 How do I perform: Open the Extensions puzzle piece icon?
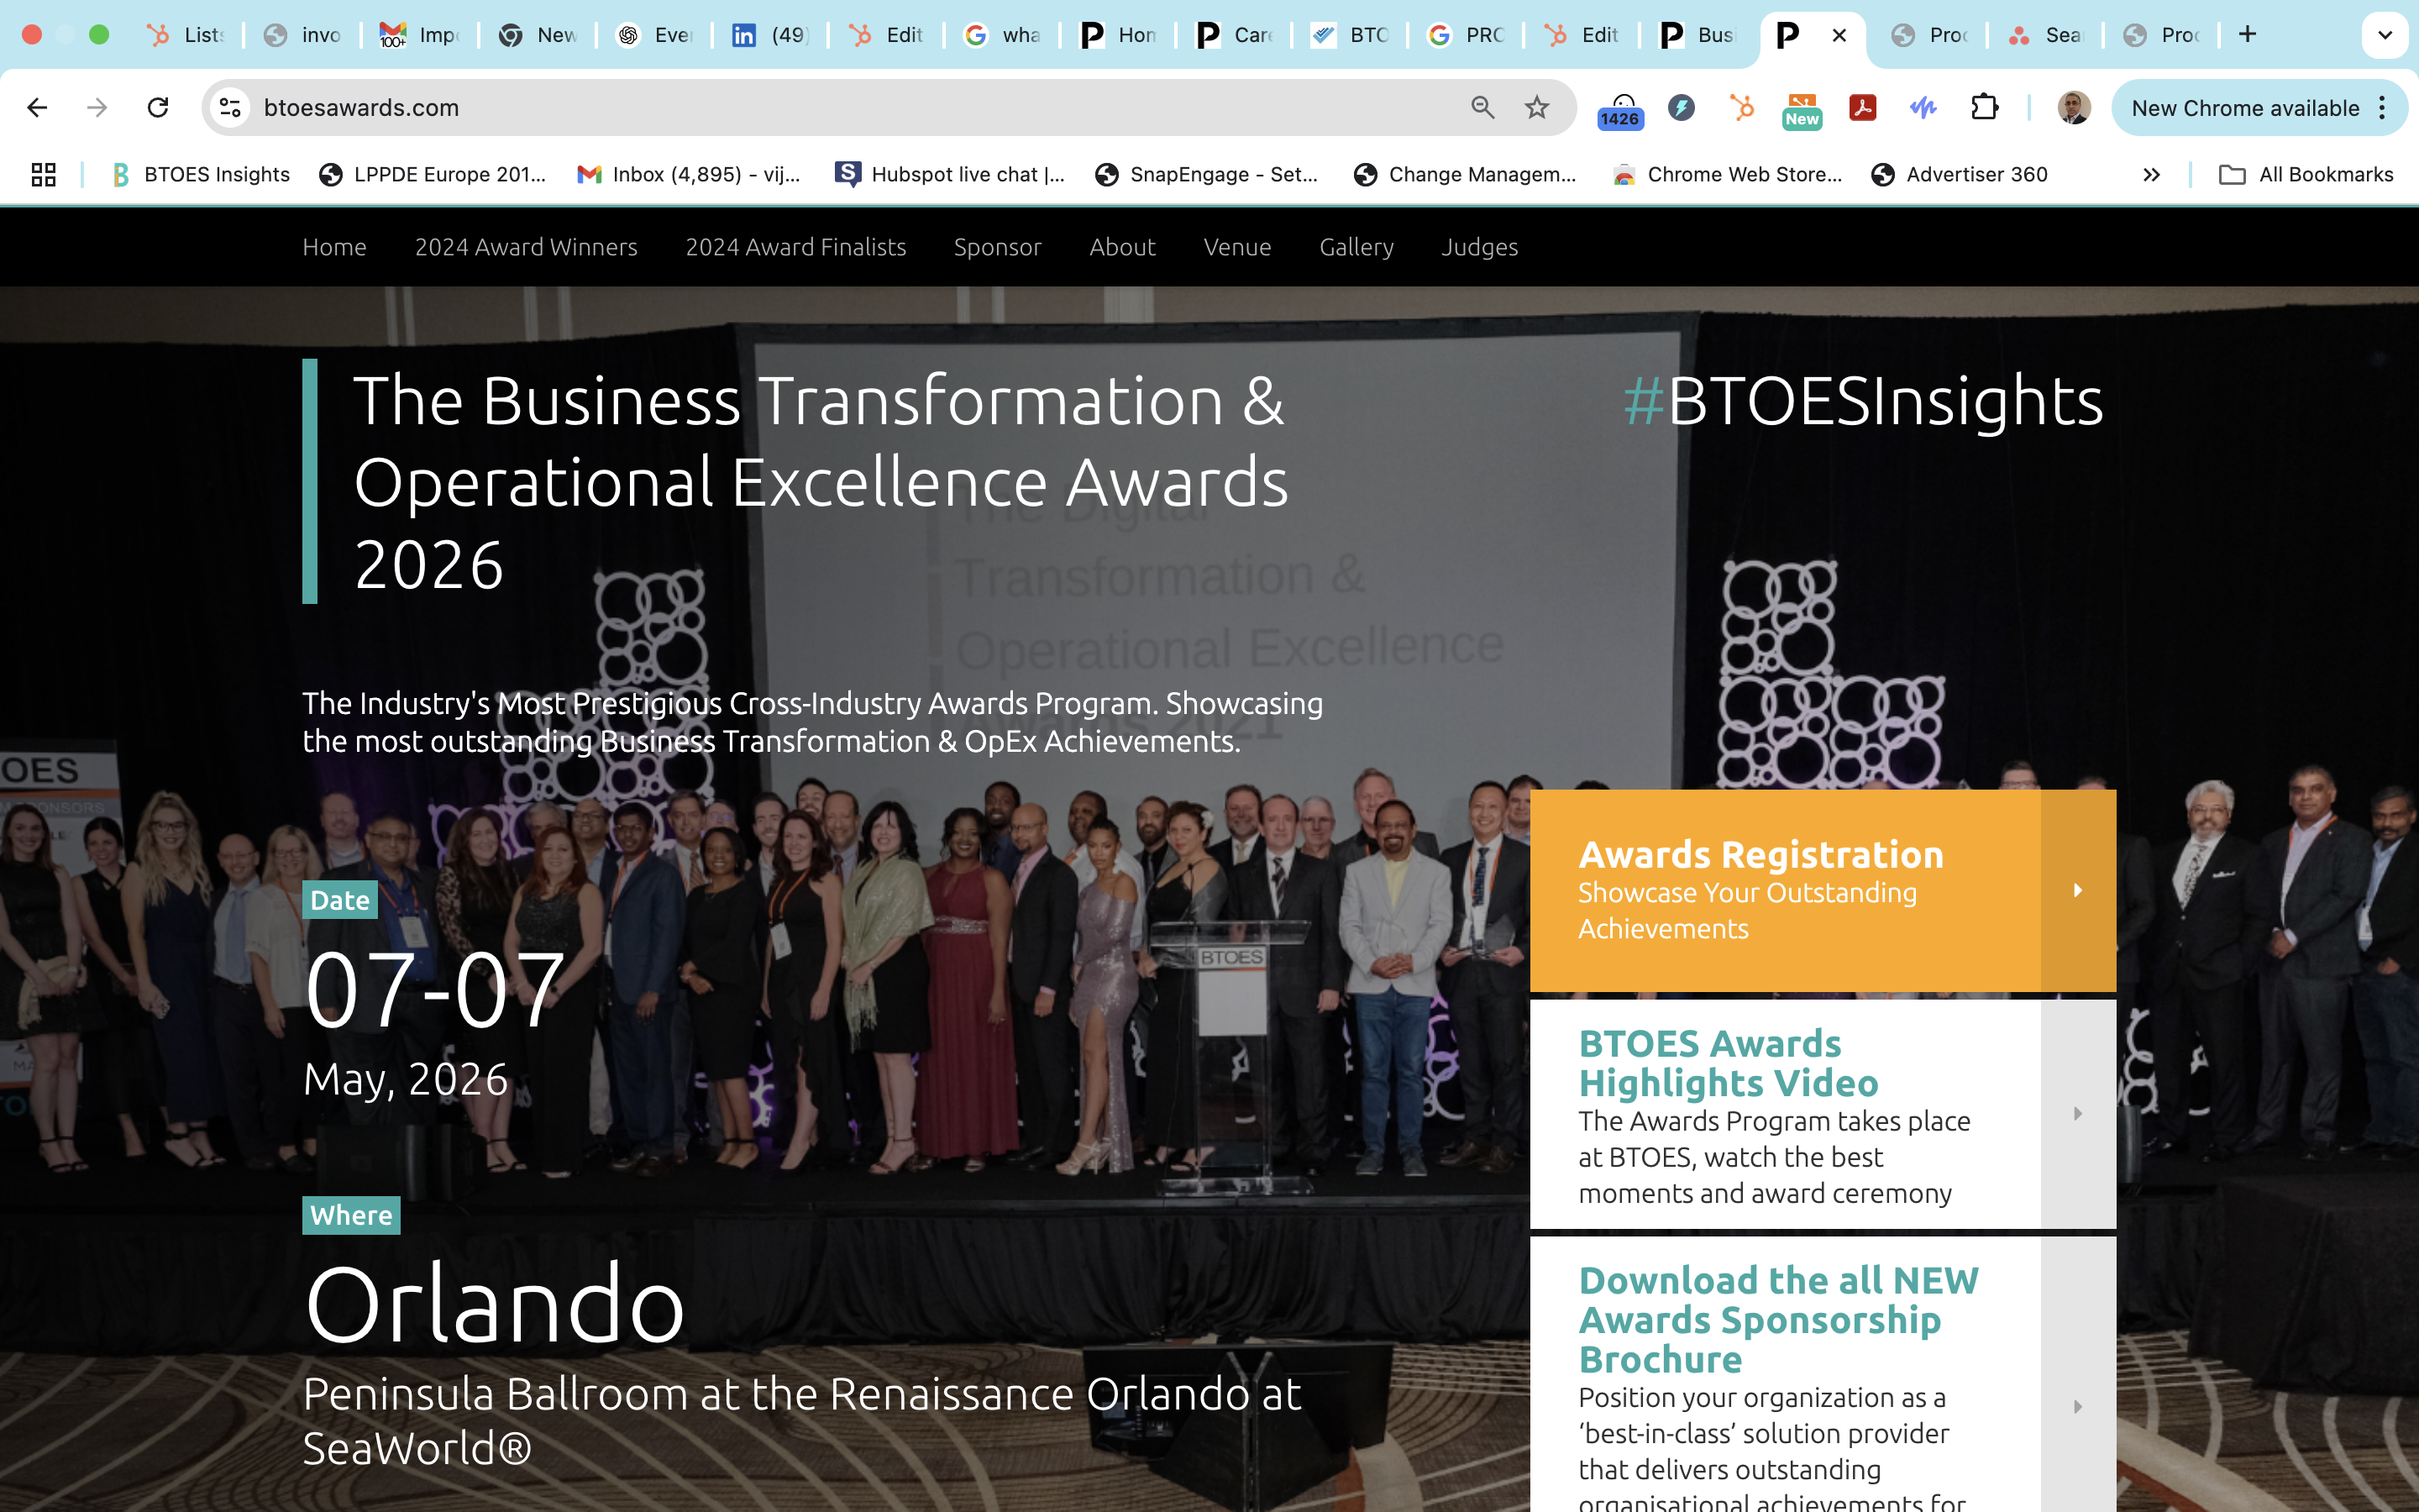[x=1984, y=108]
